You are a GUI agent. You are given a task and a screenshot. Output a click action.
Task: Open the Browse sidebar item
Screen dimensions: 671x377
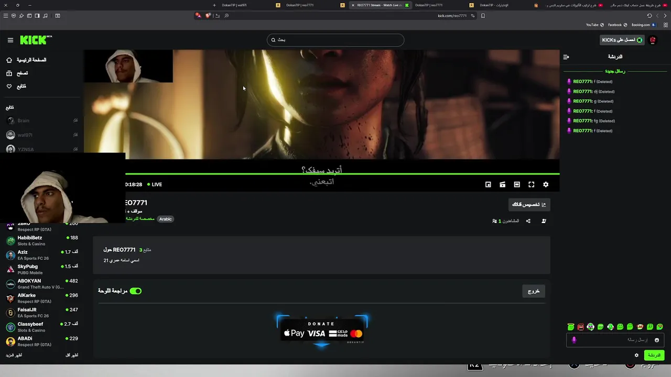17,73
